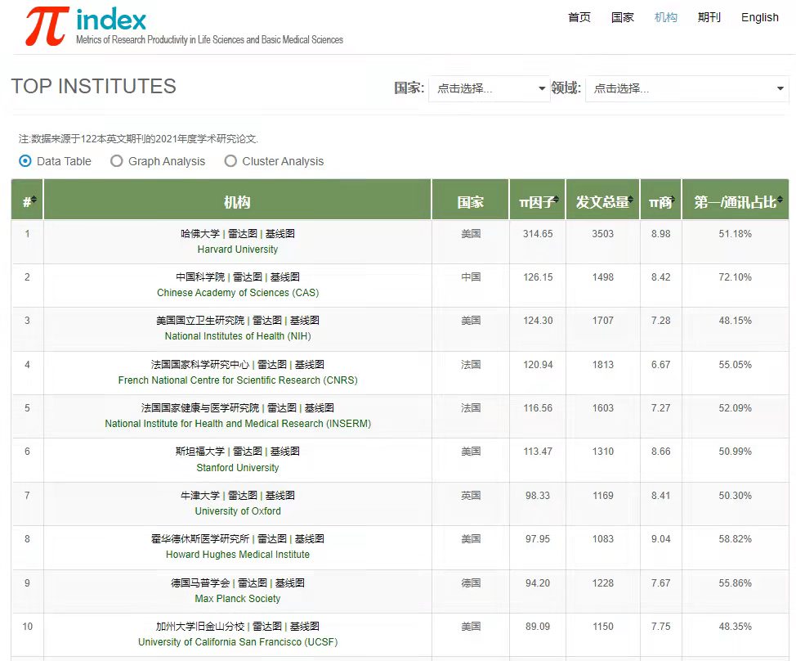Switch language to English

point(760,17)
